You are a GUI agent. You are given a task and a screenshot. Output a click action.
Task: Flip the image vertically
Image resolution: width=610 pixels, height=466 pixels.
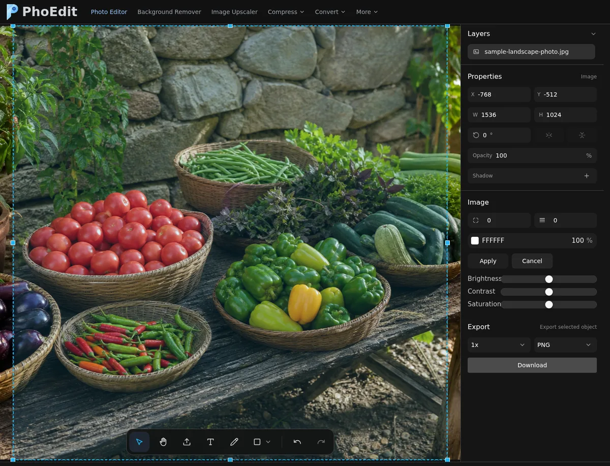(x=582, y=135)
